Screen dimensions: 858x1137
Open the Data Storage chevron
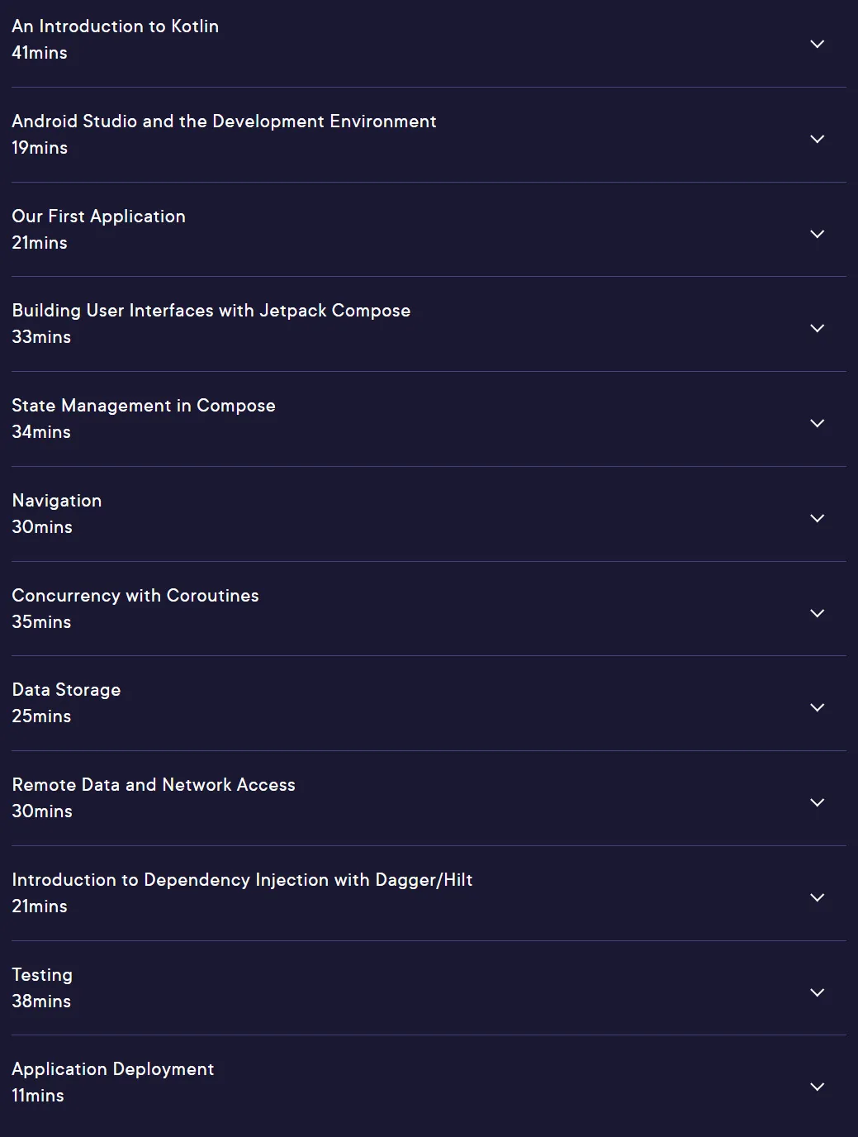tap(817, 707)
